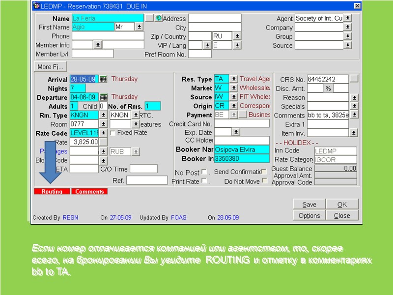Open the Exp. Date dropdown
Screen dimensions: 393x295
tap(236, 132)
